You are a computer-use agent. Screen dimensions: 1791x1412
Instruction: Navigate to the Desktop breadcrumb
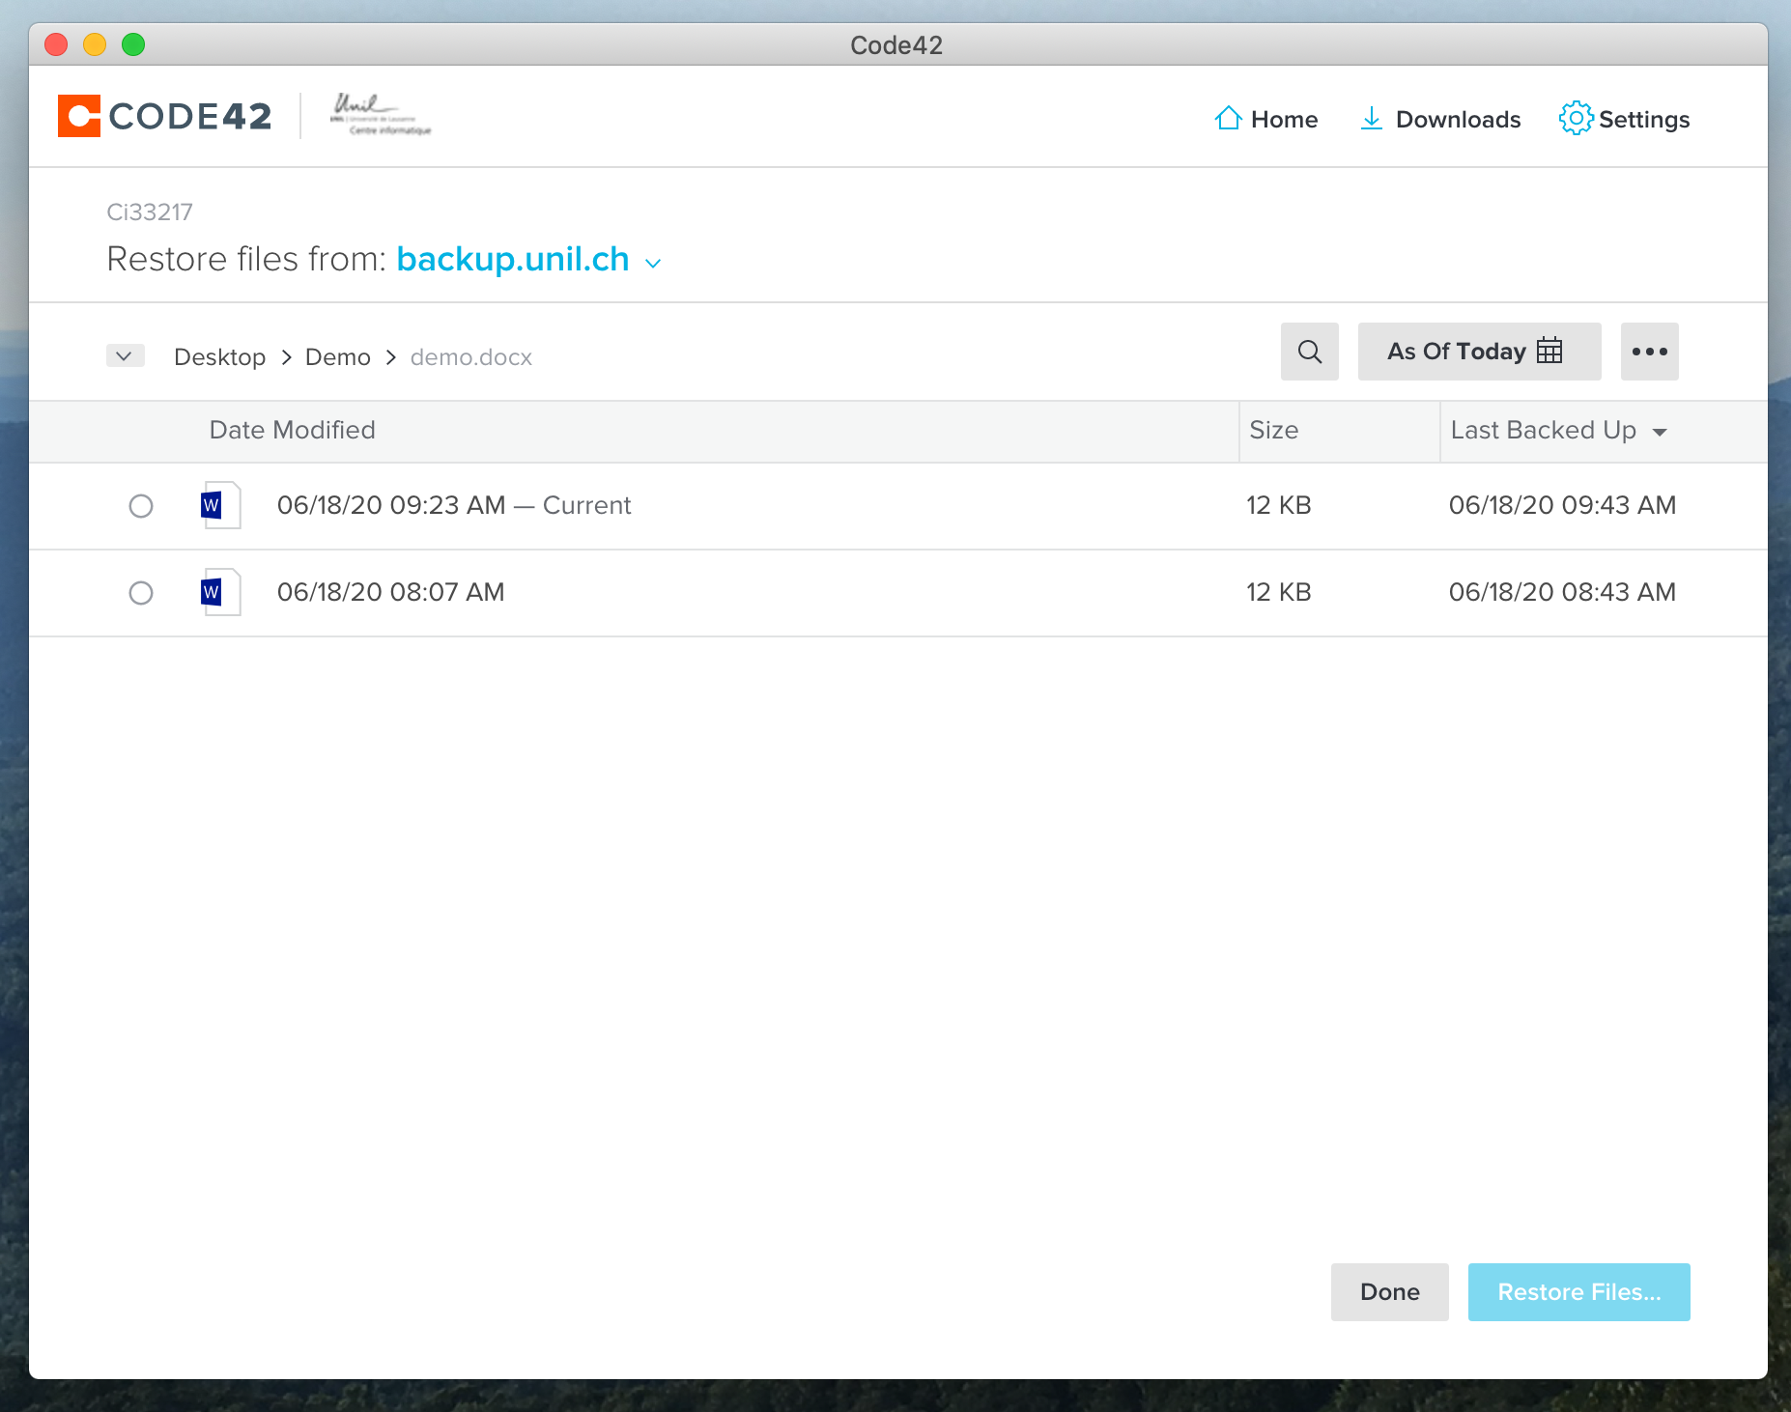point(219,357)
